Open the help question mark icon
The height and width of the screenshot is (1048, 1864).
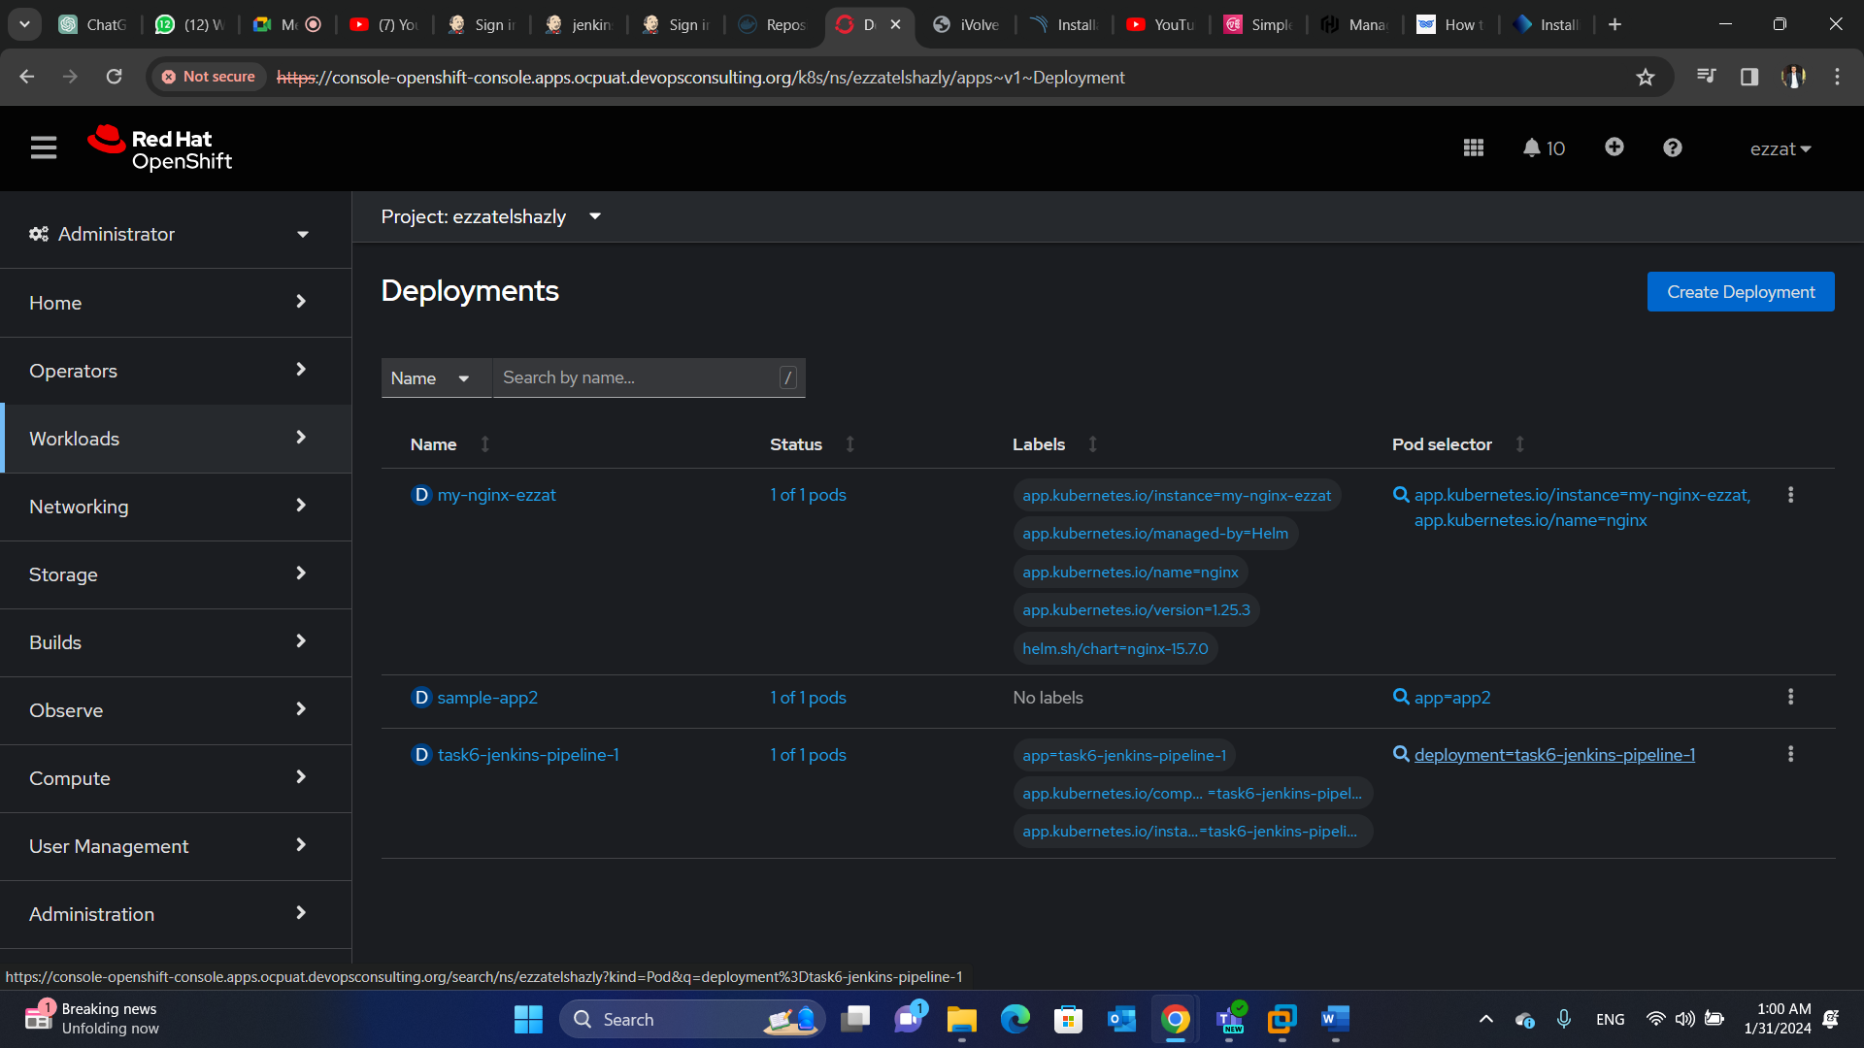tap(1672, 147)
